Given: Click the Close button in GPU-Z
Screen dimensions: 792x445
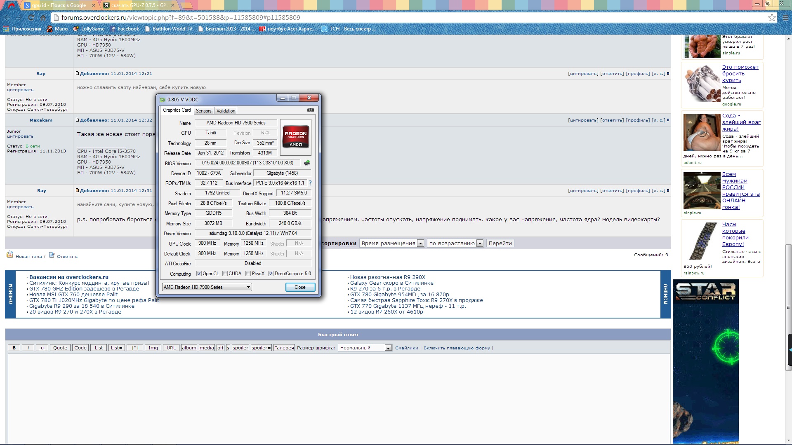Looking at the screenshot, I should [x=300, y=287].
